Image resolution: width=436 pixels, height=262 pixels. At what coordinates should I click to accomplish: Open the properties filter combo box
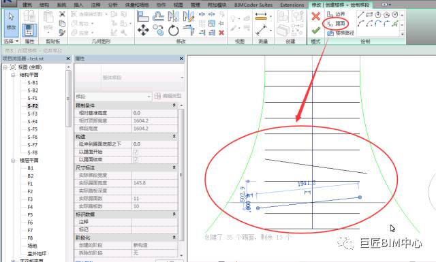[x=113, y=97]
